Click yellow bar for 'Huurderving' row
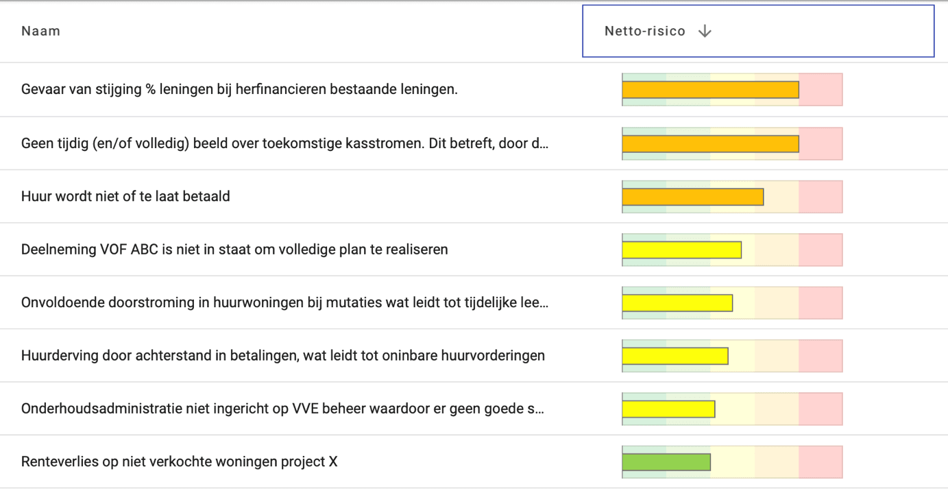Image resolution: width=948 pixels, height=493 pixels. (675, 356)
